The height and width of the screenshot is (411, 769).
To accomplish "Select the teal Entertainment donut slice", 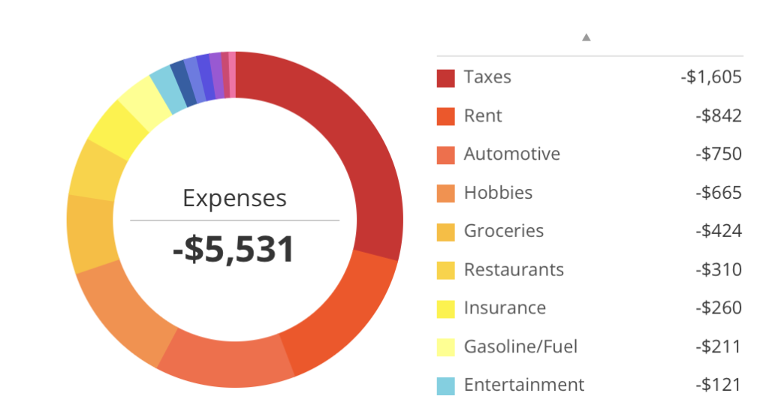I will (164, 88).
